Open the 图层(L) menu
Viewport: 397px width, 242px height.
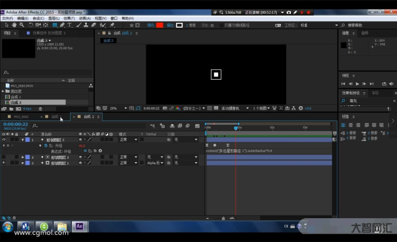point(54,18)
